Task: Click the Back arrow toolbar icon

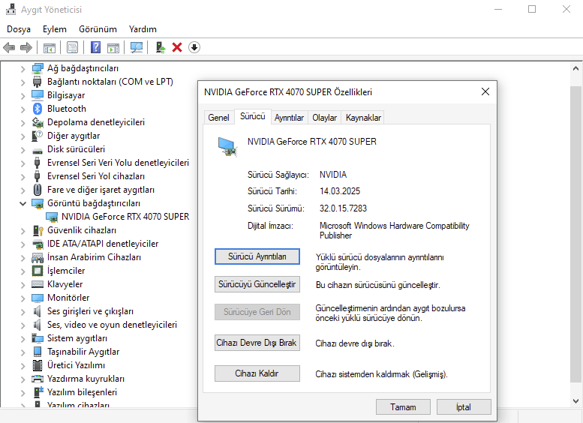Action: 9,47
